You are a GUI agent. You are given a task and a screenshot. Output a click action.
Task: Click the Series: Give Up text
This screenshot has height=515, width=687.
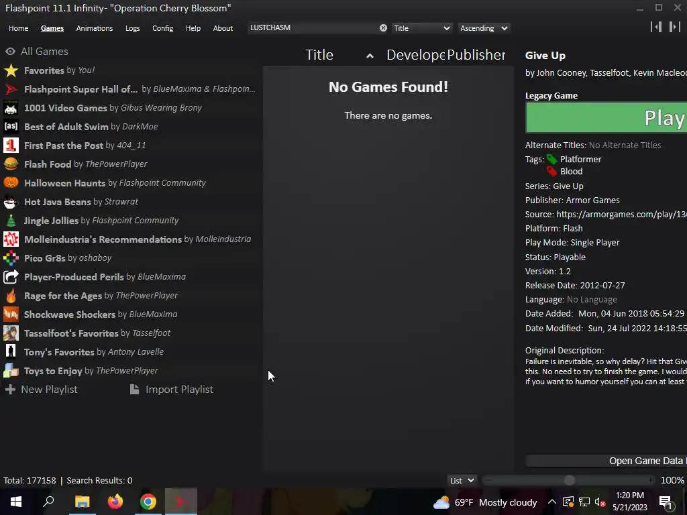(554, 186)
